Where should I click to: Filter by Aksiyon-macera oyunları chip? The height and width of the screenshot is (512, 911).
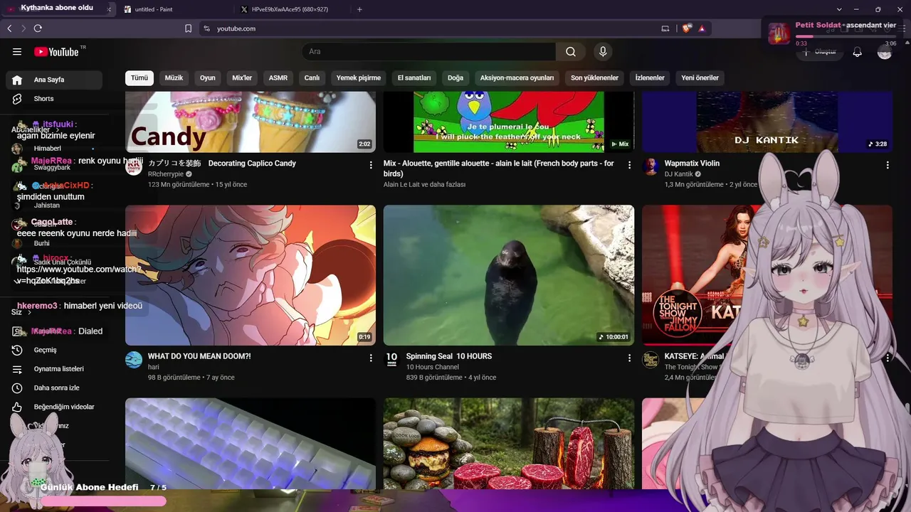517,78
